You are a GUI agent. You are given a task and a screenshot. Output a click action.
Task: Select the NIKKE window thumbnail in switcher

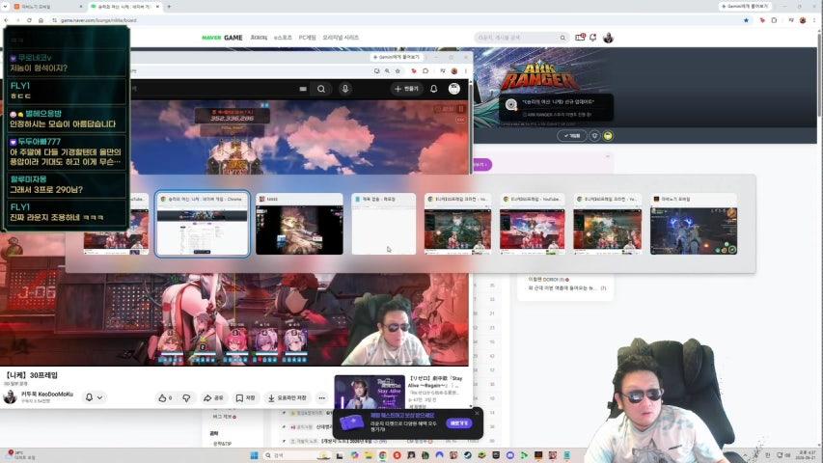coord(299,224)
